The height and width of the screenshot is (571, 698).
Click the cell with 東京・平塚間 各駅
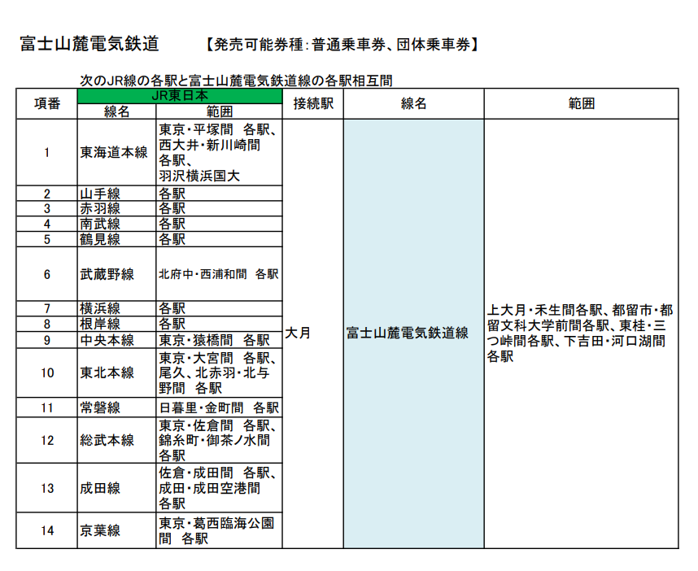pyautogui.click(x=219, y=153)
